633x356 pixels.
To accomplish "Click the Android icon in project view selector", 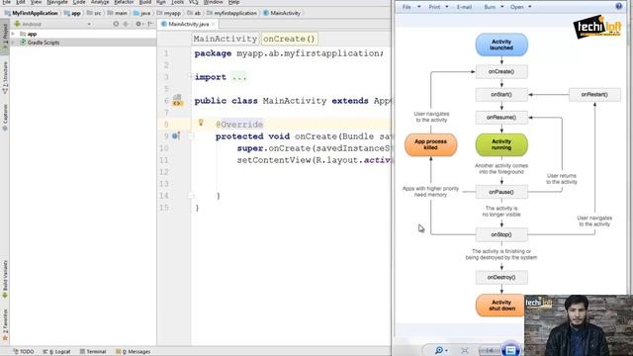I will click(x=17, y=24).
